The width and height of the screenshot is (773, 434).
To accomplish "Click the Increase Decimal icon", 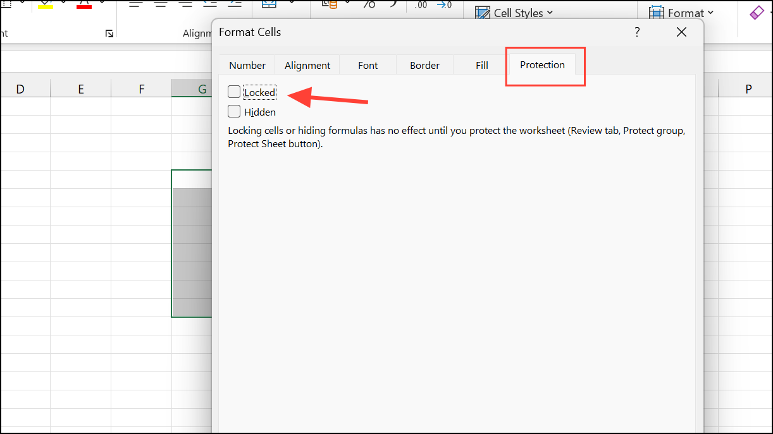I will click(x=420, y=5).
